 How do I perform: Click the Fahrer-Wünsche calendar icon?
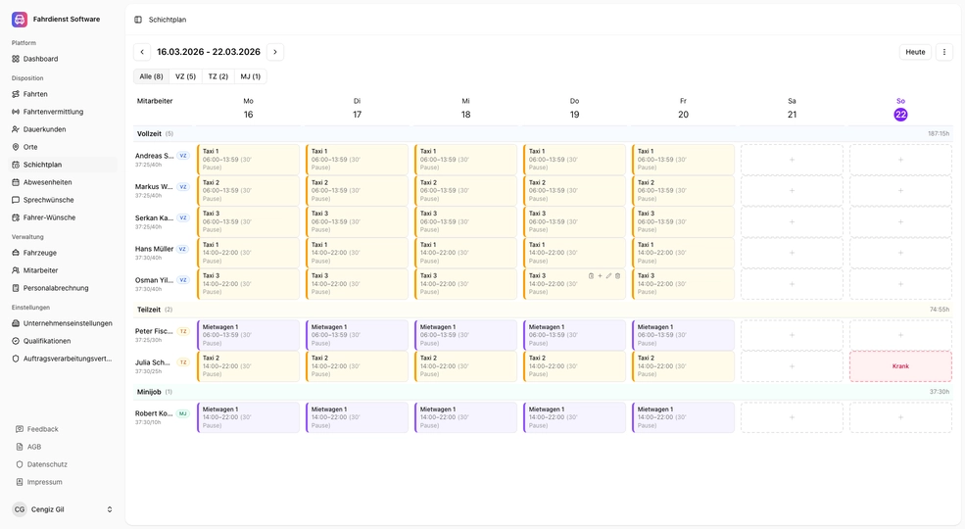click(16, 217)
